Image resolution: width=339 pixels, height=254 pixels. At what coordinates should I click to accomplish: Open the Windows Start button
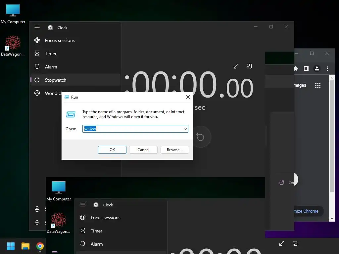[11, 246]
